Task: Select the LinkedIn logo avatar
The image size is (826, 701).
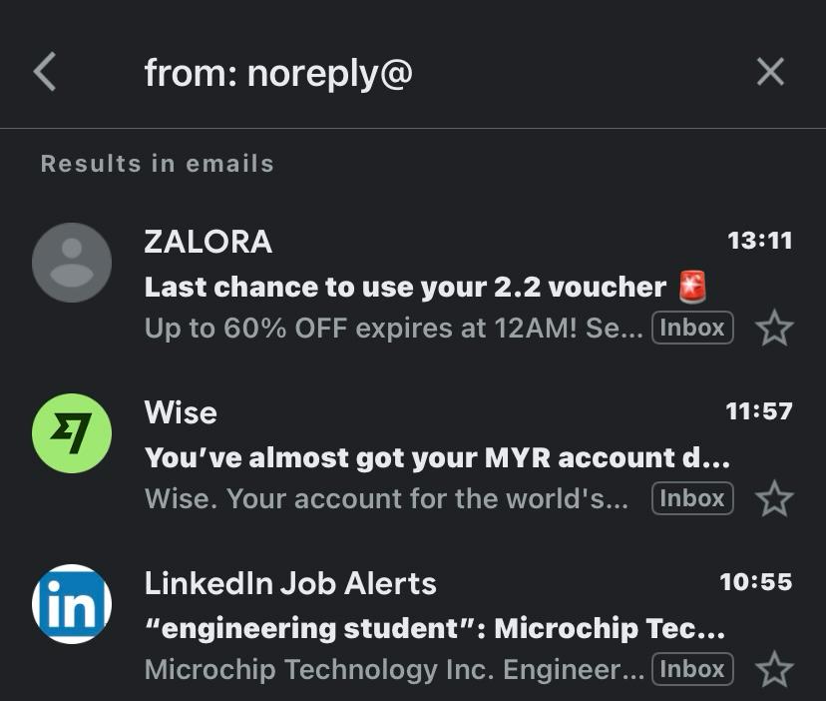Action: click(x=71, y=603)
